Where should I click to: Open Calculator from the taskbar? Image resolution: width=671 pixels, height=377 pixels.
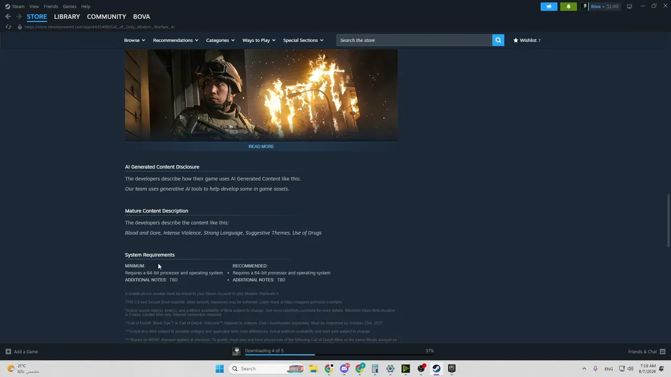375,369
